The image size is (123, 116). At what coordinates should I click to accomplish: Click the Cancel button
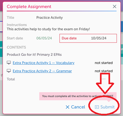[x=75, y=107]
